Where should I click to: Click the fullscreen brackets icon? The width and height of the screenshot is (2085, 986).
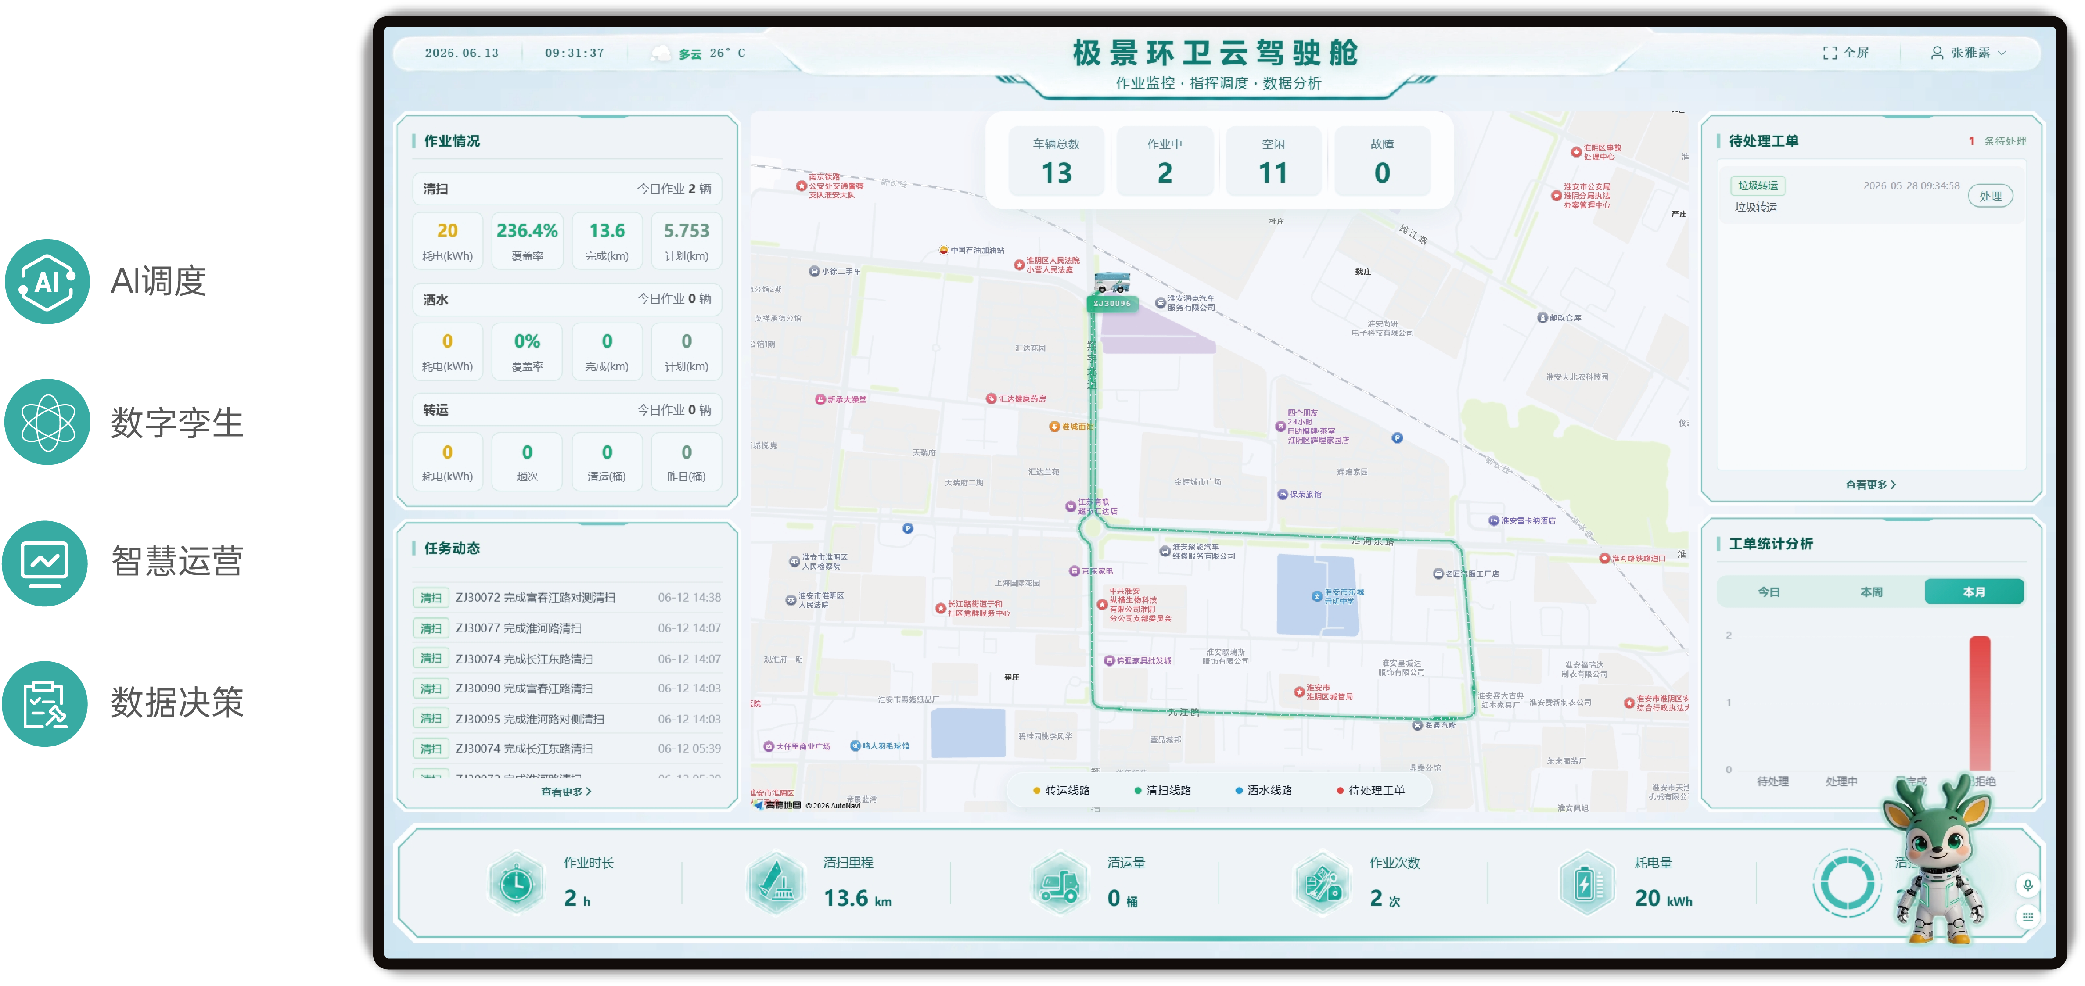[x=1829, y=54]
